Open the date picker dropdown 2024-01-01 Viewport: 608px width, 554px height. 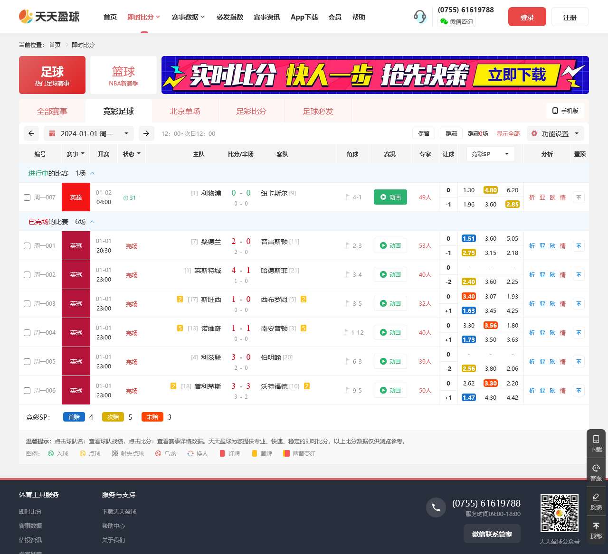pyautogui.click(x=89, y=133)
